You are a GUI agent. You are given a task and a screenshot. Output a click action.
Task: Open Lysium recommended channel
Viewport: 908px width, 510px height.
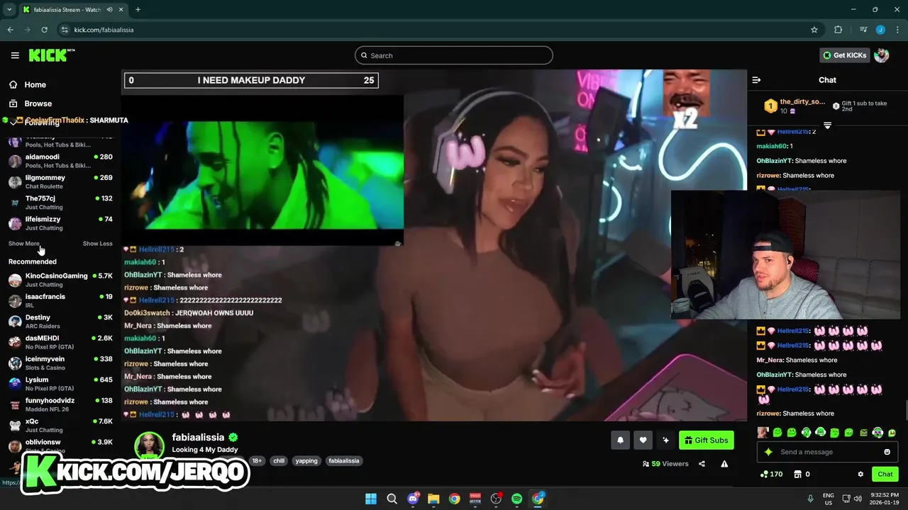coord(60,383)
